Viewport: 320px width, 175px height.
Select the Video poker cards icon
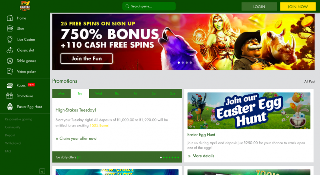pos(10,71)
